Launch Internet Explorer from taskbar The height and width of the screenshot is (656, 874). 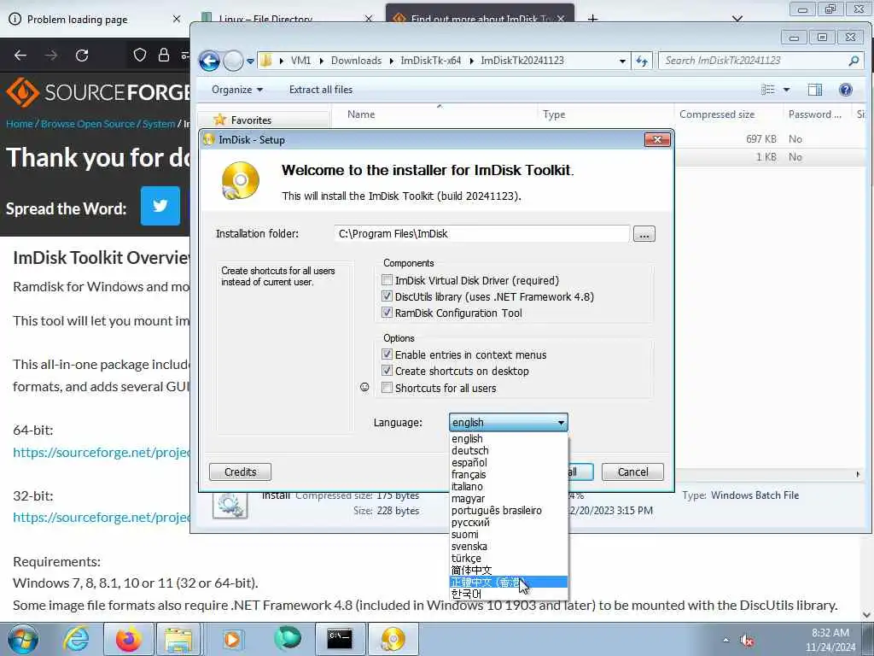click(76, 639)
